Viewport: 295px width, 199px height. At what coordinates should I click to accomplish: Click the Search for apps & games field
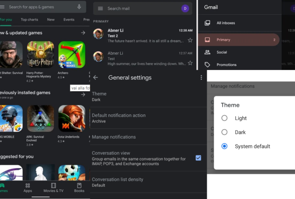click(43, 7)
